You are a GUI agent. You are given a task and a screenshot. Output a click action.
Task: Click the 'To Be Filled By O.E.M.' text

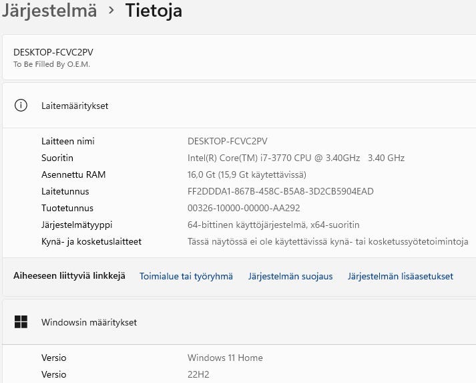(51, 64)
